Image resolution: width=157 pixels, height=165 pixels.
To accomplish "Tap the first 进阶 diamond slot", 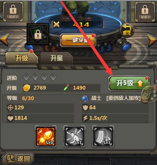I will 26,77.
